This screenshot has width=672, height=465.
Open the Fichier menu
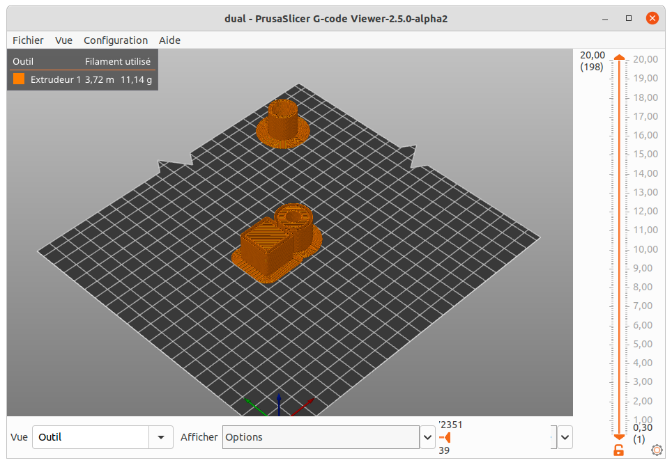click(x=28, y=40)
